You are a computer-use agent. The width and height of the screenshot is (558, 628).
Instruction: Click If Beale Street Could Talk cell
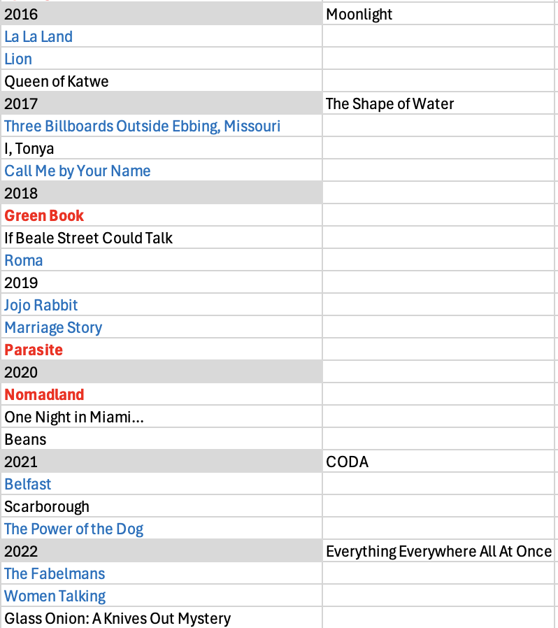pos(89,238)
